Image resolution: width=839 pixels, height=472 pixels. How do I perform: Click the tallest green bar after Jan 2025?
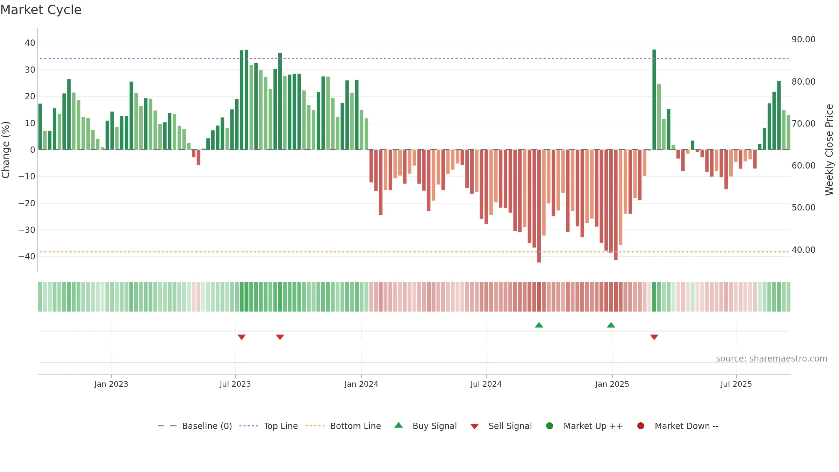pyautogui.click(x=654, y=100)
